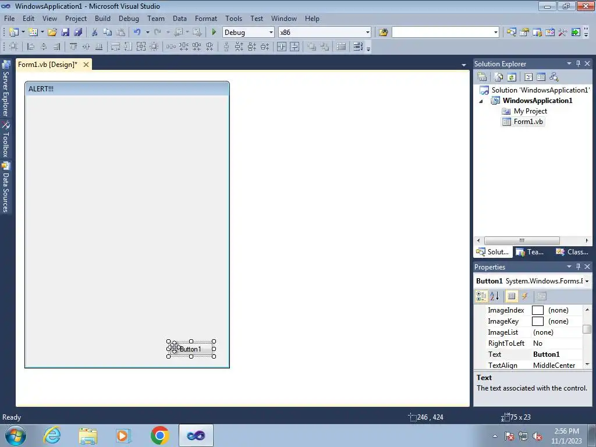Click the Align Centers icon

[x=44, y=47]
